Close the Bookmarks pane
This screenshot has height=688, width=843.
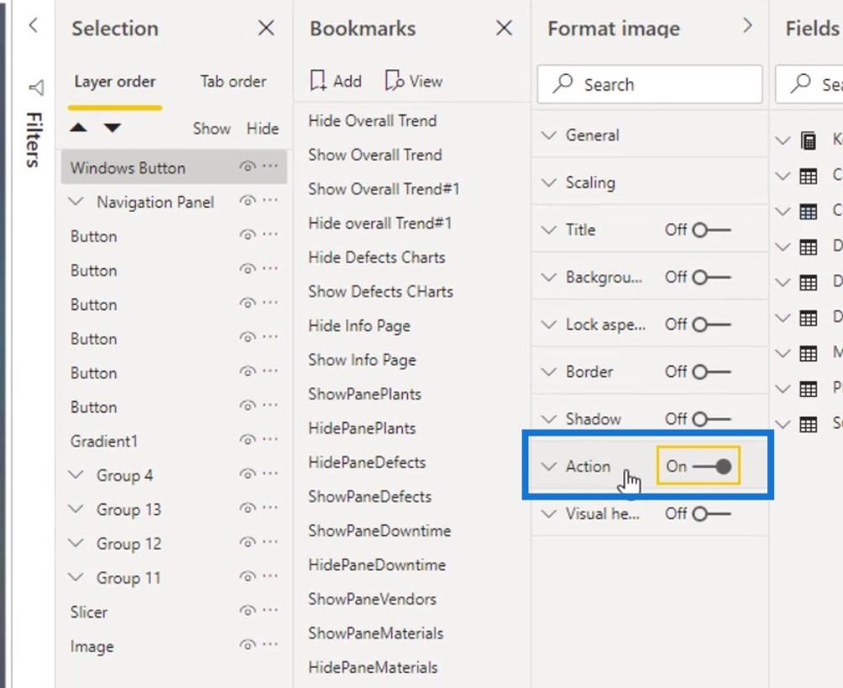tap(504, 28)
